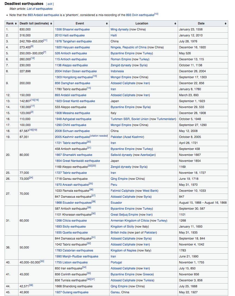This screenshot has width=235, height=296.
Task: Edit the Deadliest earthquakes section
Action: (50, 4)
